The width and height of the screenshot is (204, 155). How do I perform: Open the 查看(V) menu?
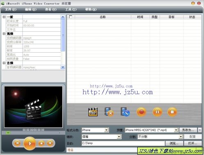click(x=51, y=9)
